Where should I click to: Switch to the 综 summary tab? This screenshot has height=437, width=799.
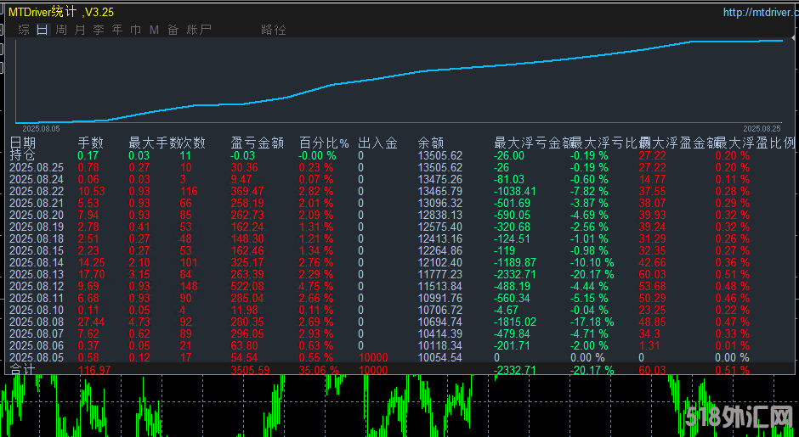tap(24, 30)
